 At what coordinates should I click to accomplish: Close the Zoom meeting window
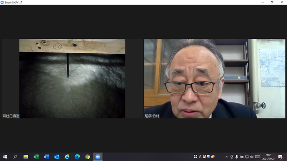(282, 2)
